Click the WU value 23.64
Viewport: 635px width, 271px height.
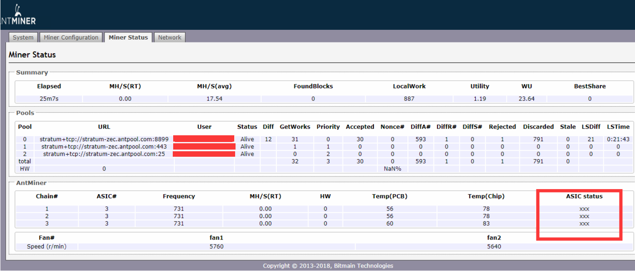coord(526,99)
